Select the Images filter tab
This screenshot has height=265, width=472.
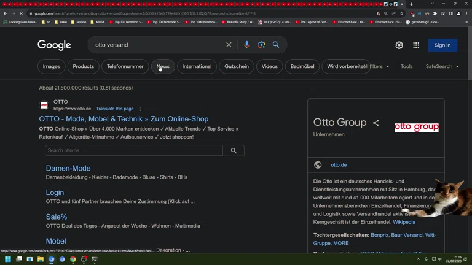pyautogui.click(x=51, y=66)
